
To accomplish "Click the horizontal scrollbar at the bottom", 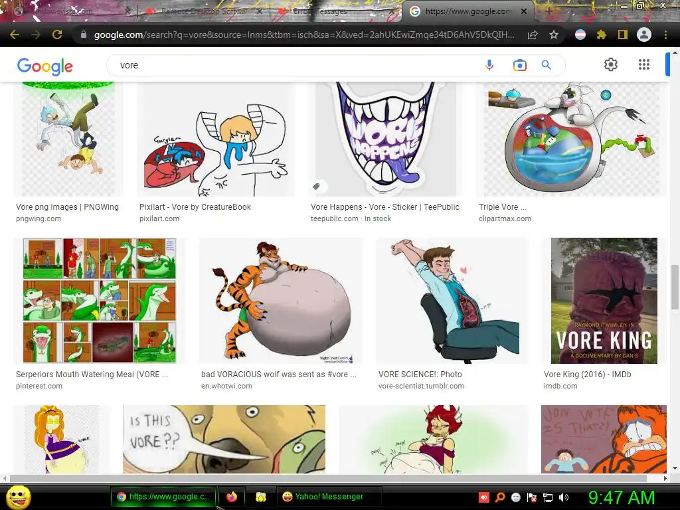I will pos(328,478).
